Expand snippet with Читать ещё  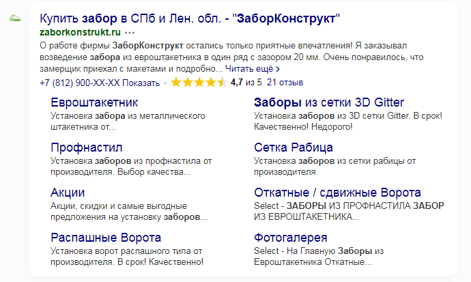[249, 69]
